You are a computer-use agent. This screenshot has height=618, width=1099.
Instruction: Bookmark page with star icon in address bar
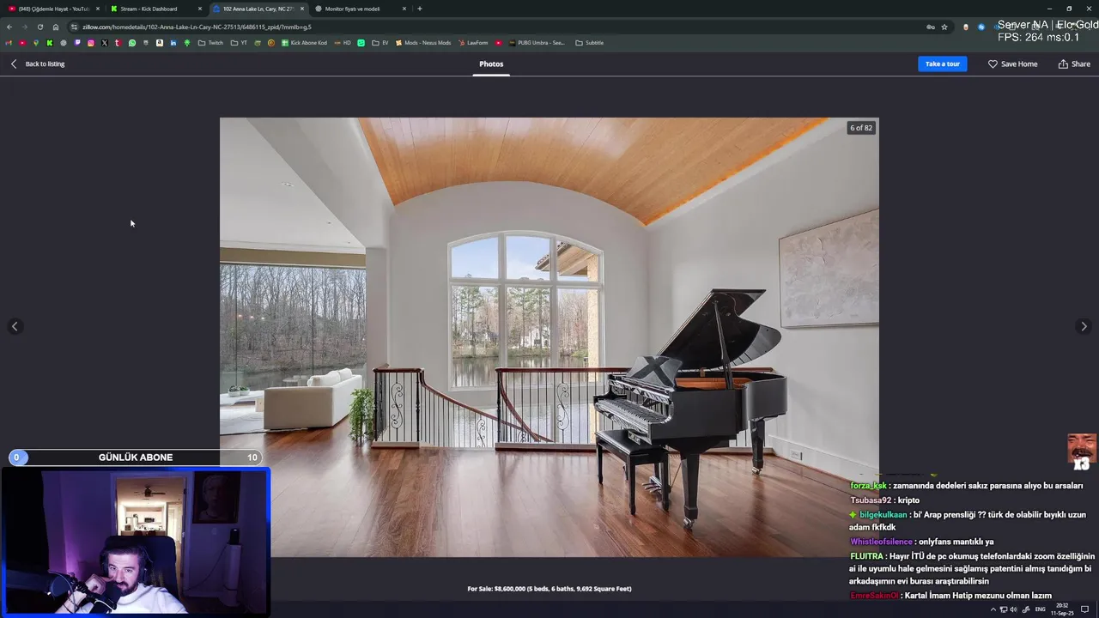click(944, 27)
